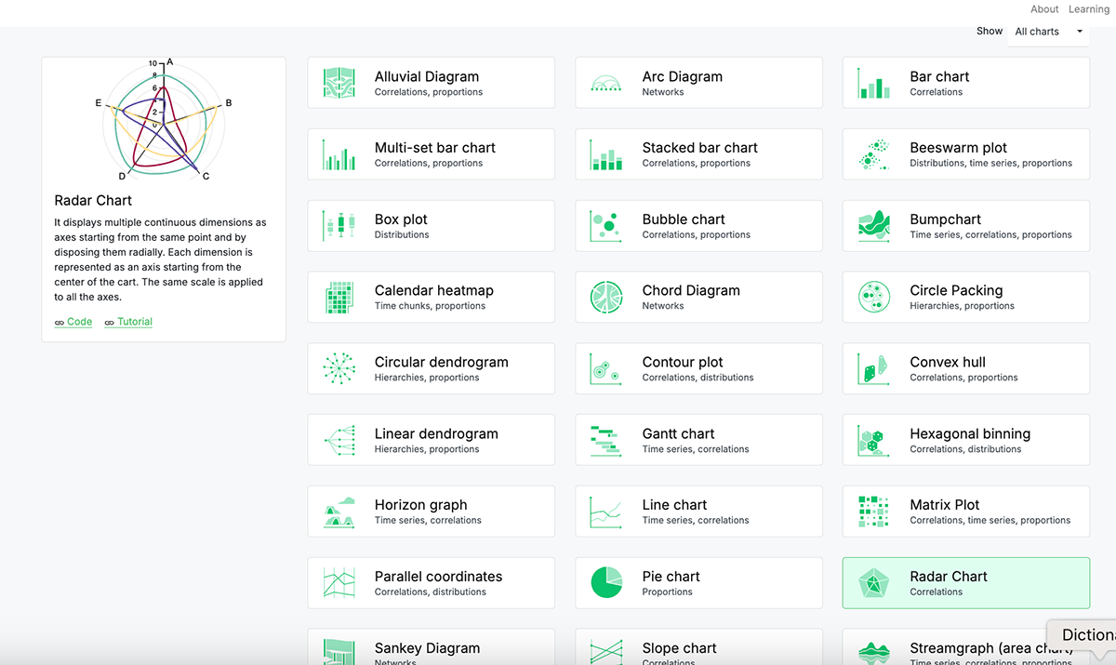Click the Sankey Diagram icon
This screenshot has height=665, width=1116.
(339, 650)
